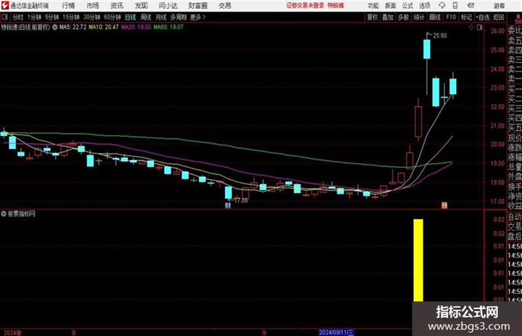The height and width of the screenshot is (336, 522).
Task: Switch to 60分钟 period
Action: pos(112,17)
